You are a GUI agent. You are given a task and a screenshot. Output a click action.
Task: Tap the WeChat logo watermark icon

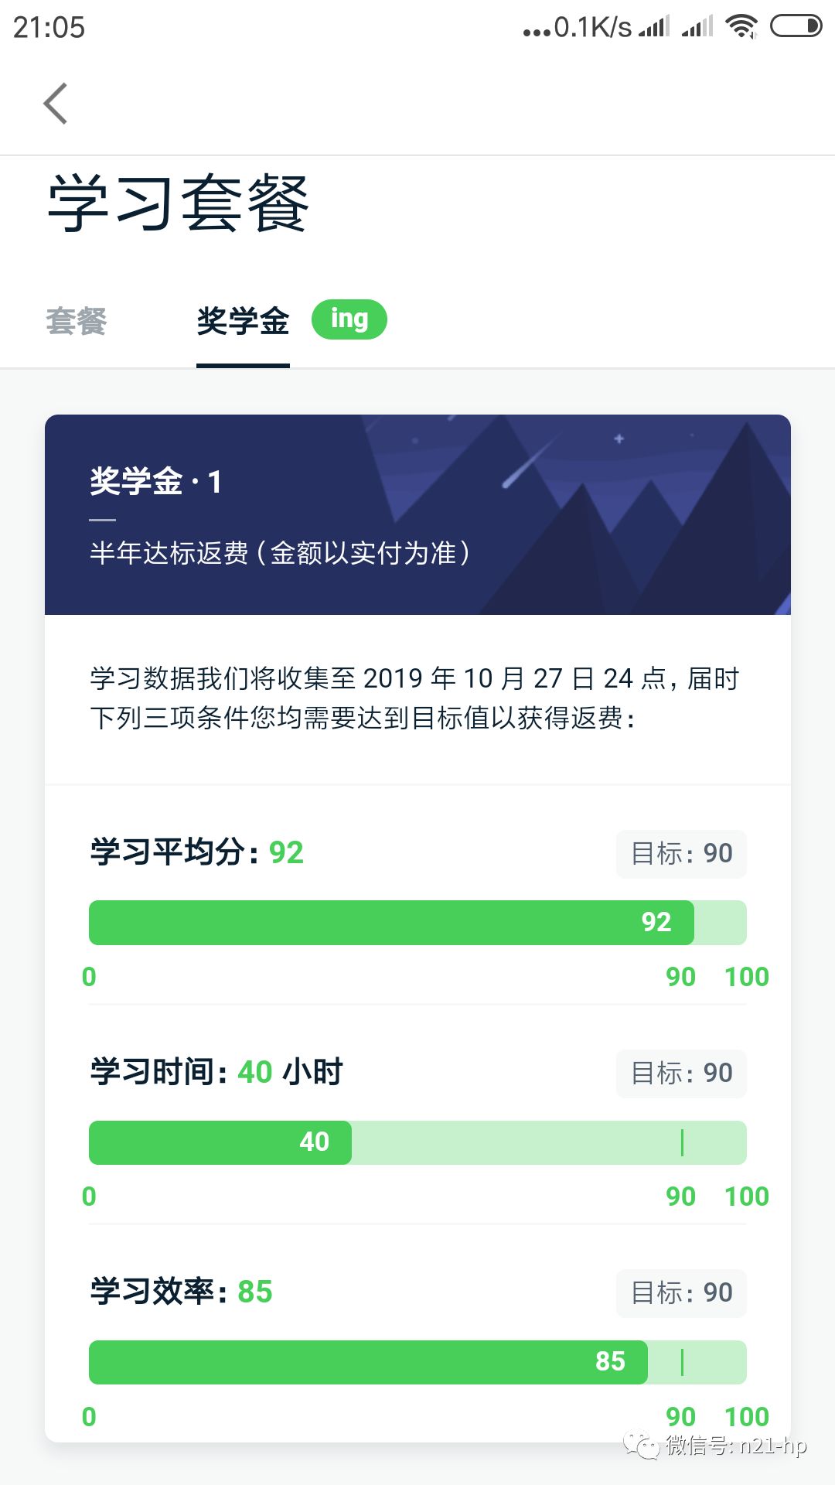pos(643,1445)
